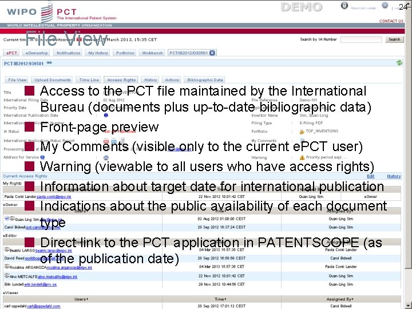The image size is (412, 309).
Task: Close the PCT/IB2012/030581 tab with its X
Action: click(x=212, y=53)
